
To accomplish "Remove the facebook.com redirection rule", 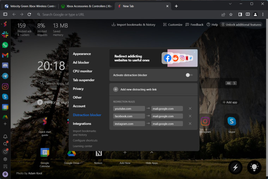I will [190, 116].
